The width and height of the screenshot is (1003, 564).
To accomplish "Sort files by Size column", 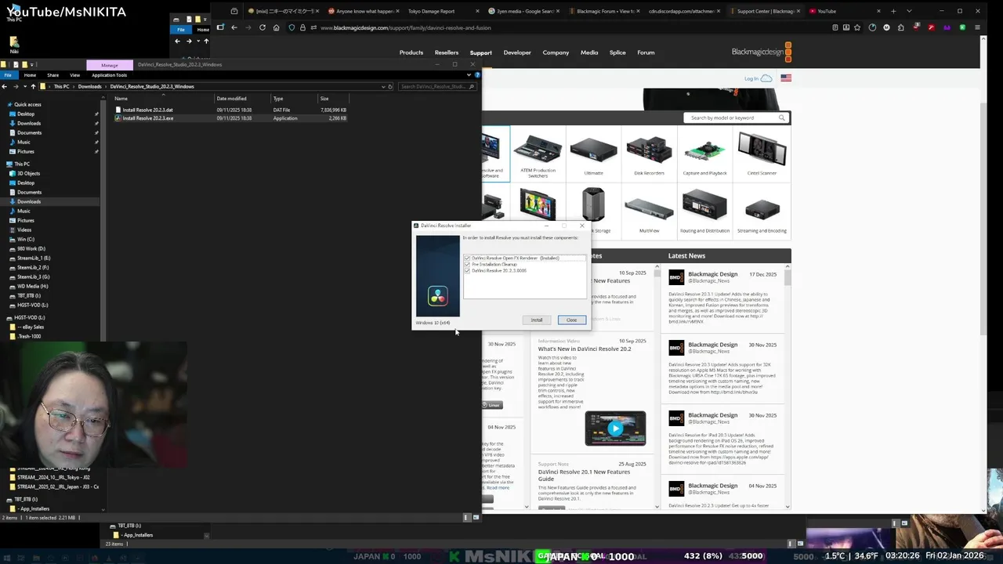I will tap(324, 99).
